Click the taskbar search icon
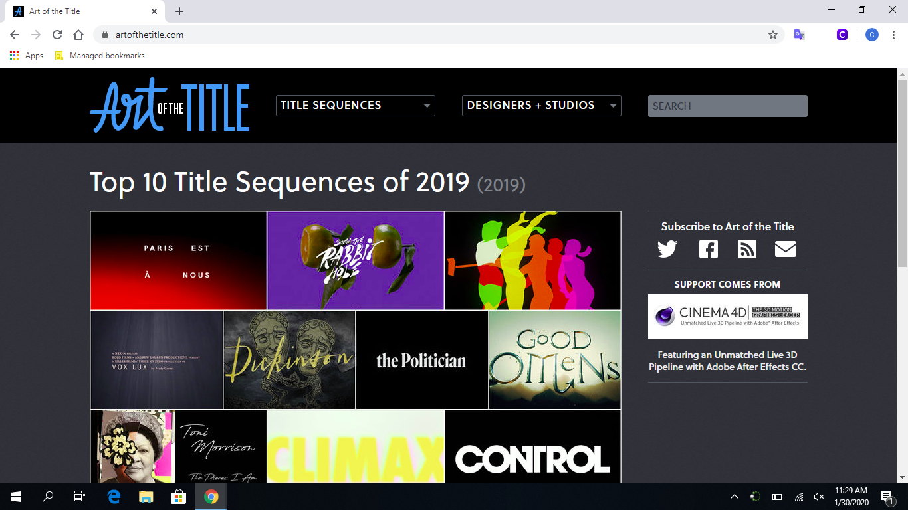Viewport: 908px width, 510px height. coord(48,497)
